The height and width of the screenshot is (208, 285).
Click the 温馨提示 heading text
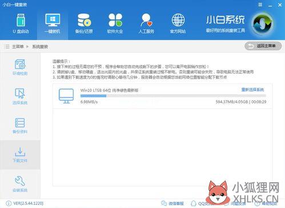click(61, 61)
